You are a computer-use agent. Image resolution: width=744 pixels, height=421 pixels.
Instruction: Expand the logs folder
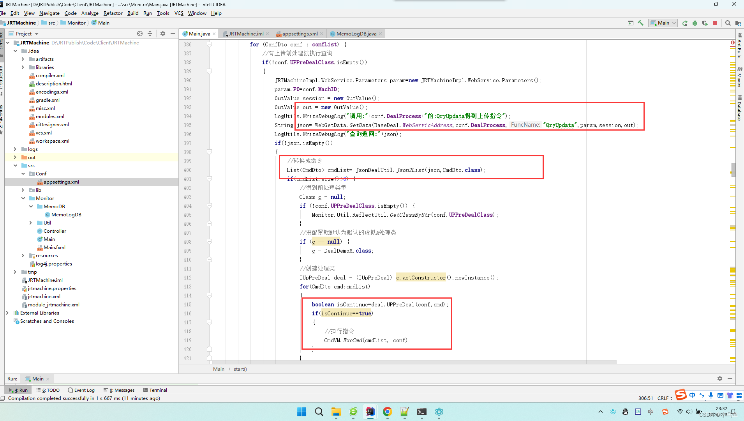(15, 149)
